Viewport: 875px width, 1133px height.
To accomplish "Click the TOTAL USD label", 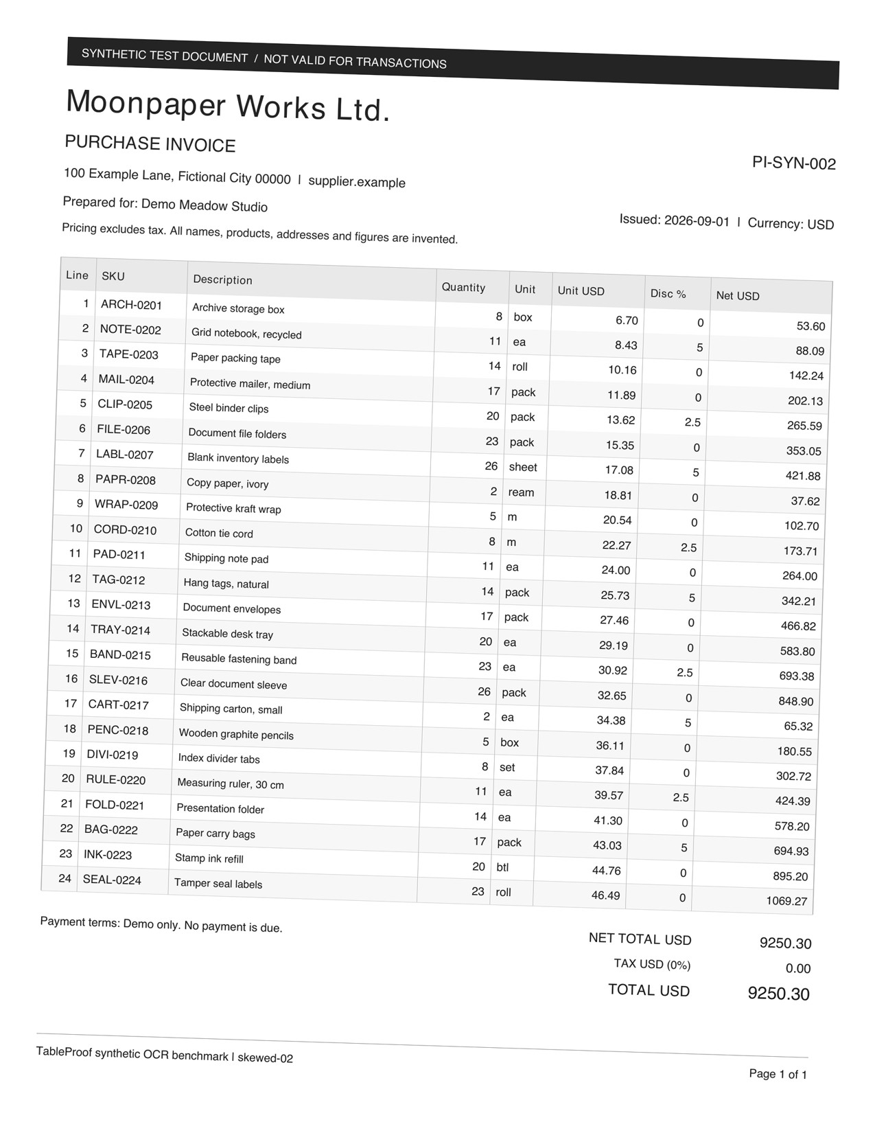I will coord(649,990).
